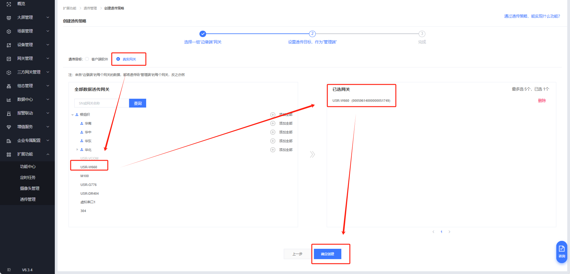Open the 咨询 consultation floating button
The width and height of the screenshot is (570, 274).
[562, 252]
